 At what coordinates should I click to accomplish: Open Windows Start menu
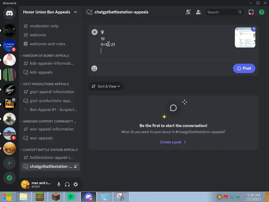[x=7, y=197]
